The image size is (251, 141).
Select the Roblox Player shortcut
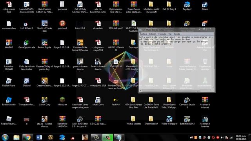[x=9, y=82]
